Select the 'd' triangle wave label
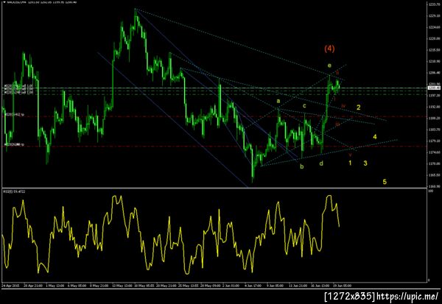The image size is (442, 304). (x=321, y=163)
